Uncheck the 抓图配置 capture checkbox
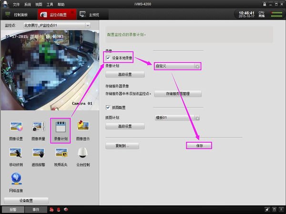The image size is (286, 214). click(108, 107)
